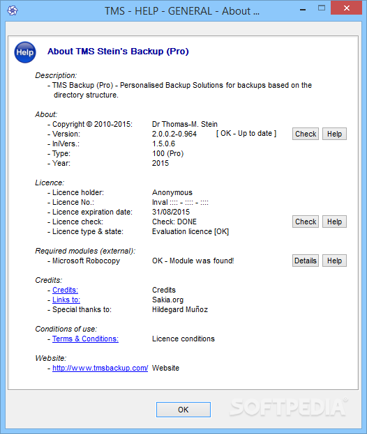The image size is (367, 434).
Task: Click 'Licence conditions' text
Action: pos(183,339)
